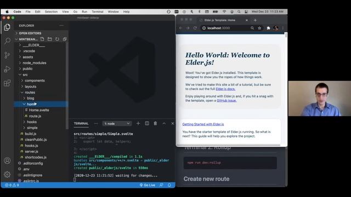Select terminal from '1: node' dropdown

117,124
